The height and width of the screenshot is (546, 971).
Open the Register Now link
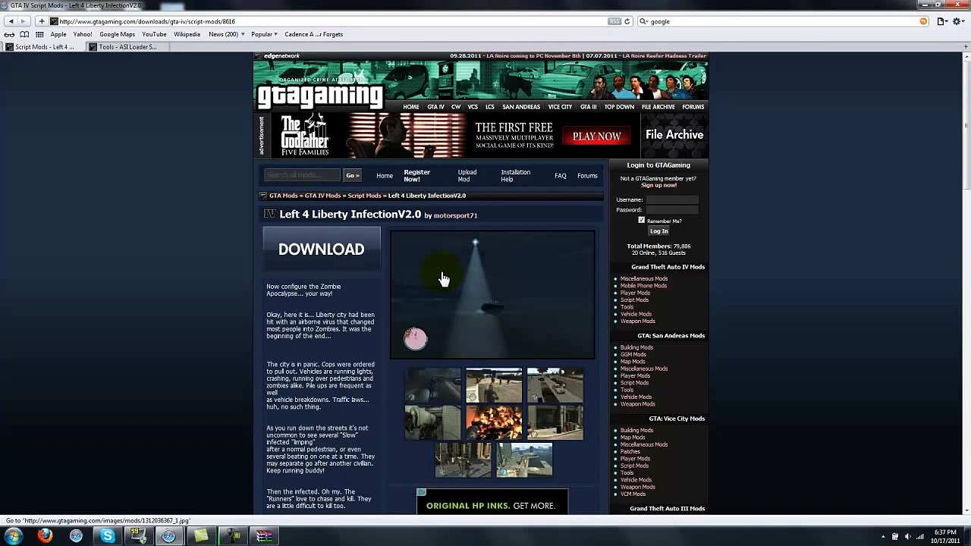point(416,175)
